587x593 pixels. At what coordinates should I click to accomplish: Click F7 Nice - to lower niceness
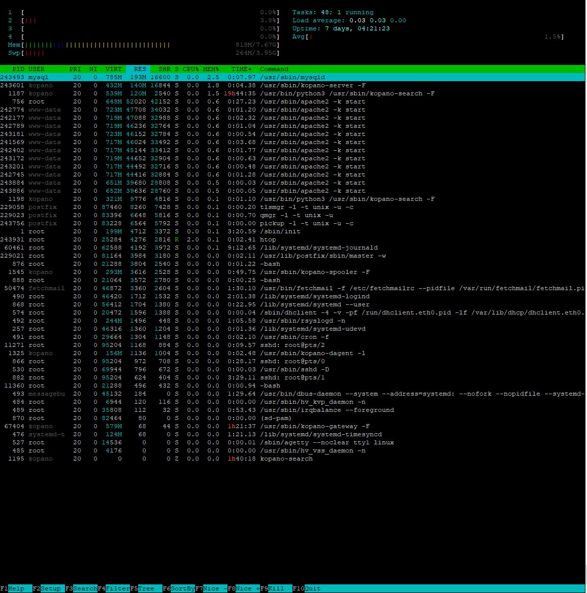pyautogui.click(x=211, y=588)
